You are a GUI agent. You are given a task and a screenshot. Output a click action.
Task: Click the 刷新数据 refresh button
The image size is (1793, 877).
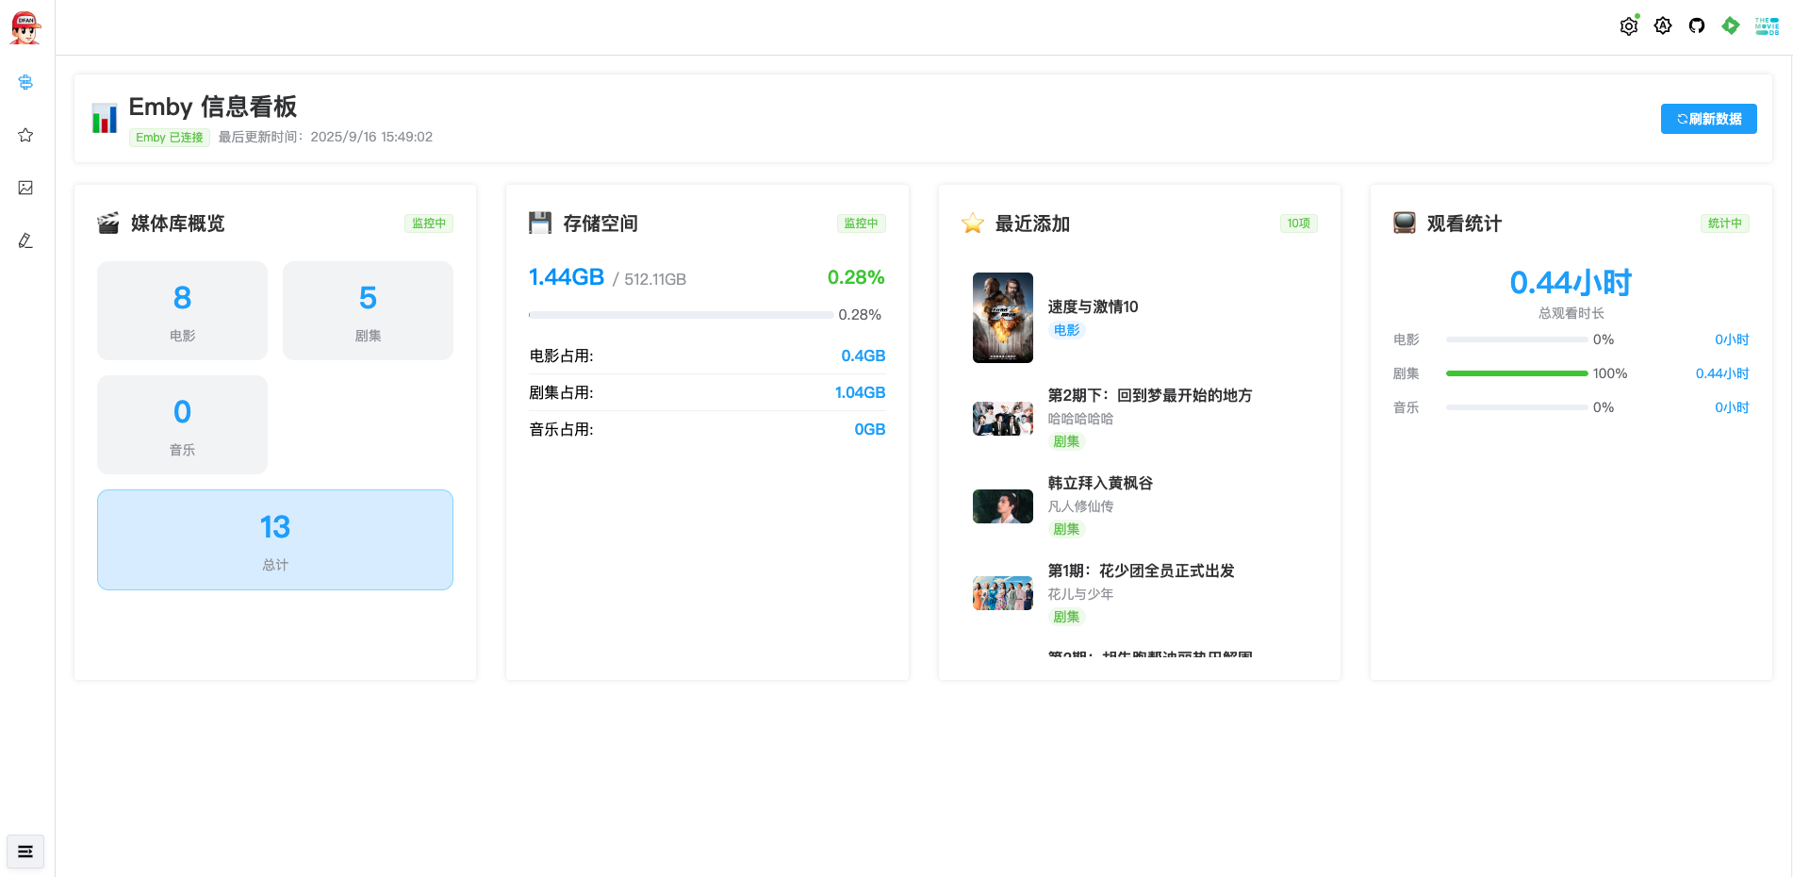tap(1709, 119)
